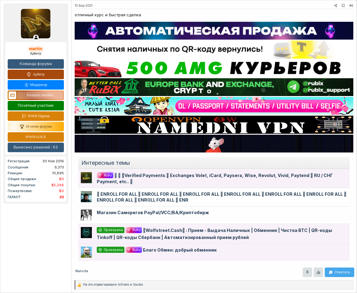This screenshot has width=357, height=293.
Task: Click Ruby tag on Благо Обмен thread
Action: (134, 250)
